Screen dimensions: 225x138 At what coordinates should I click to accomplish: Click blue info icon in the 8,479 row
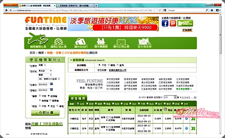click(x=186, y=128)
